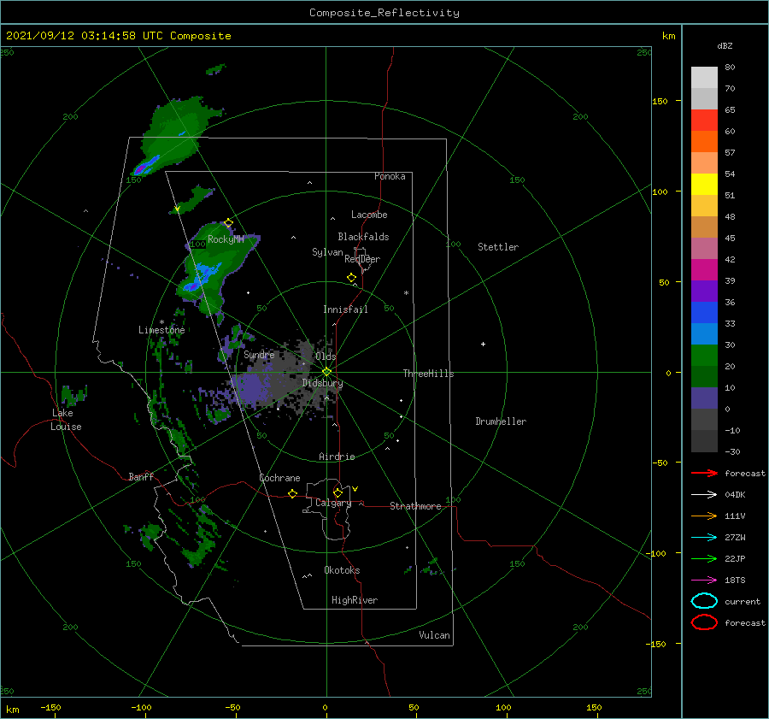Select the Innisfail label

click(x=345, y=309)
